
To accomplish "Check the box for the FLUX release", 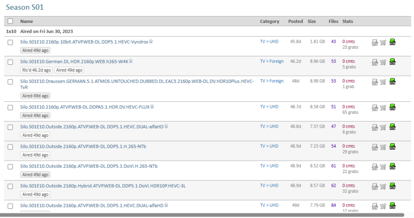I will tap(10, 107).
